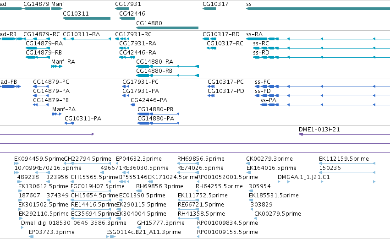Open transcript CG14879-RB
The image size is (390, 239).
44,52
